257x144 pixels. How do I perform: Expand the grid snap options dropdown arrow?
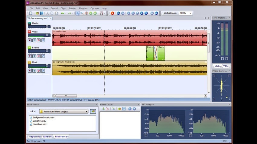(x=105, y=13)
